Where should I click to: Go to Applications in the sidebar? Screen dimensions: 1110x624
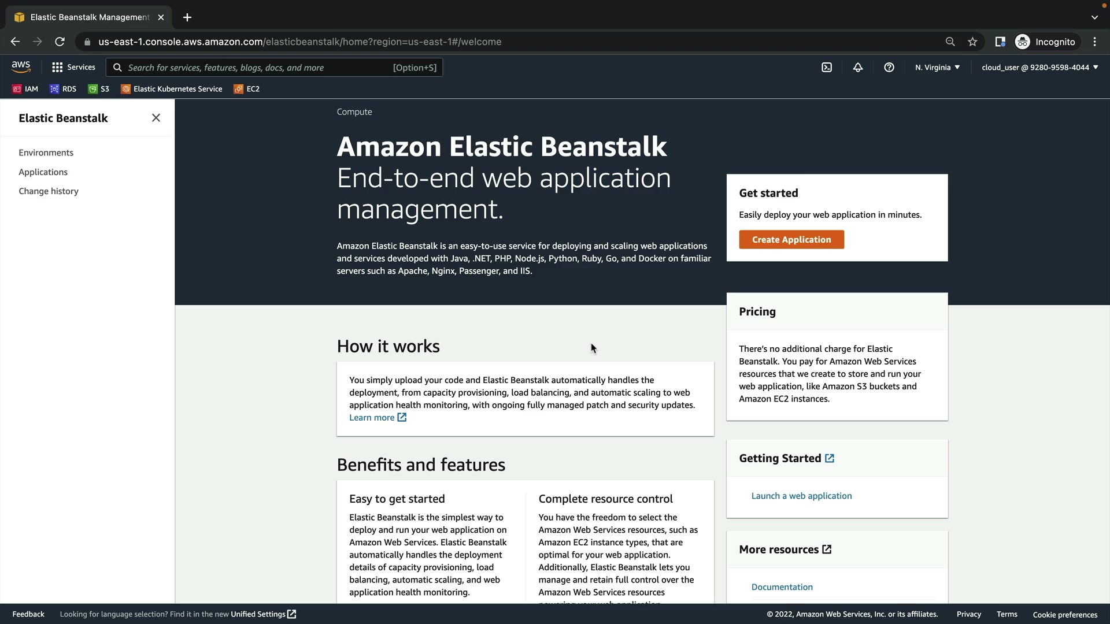(x=43, y=172)
